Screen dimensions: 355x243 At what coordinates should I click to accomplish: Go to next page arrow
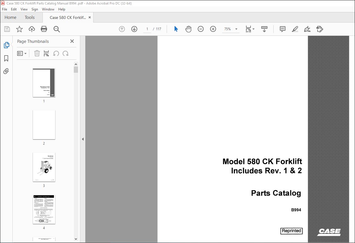tap(134, 29)
